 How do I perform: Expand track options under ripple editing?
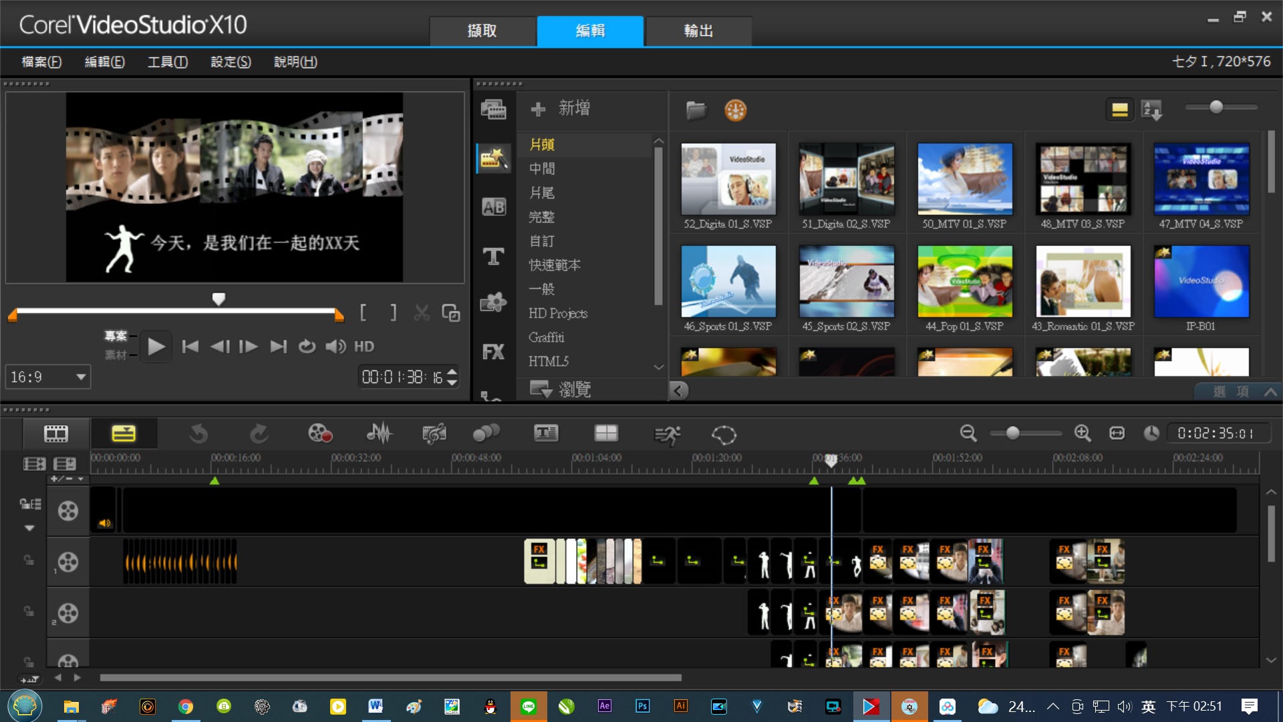pos(29,528)
